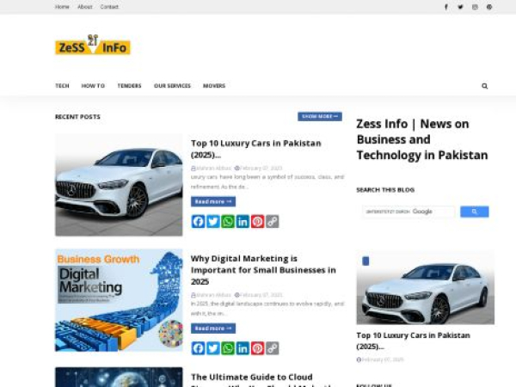Share Digital Marketing post on Twitter
The width and height of the screenshot is (516, 387).
pyautogui.click(x=213, y=348)
